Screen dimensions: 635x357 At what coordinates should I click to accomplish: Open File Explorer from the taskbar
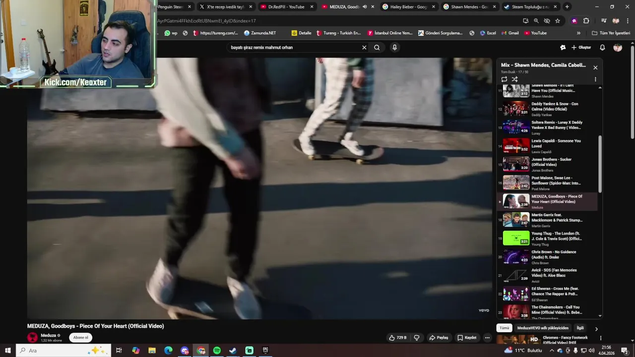pos(152,351)
